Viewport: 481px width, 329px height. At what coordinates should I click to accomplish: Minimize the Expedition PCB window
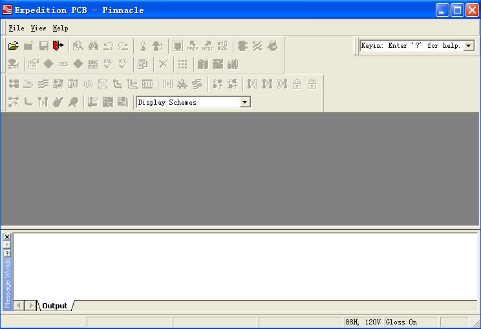pos(442,10)
